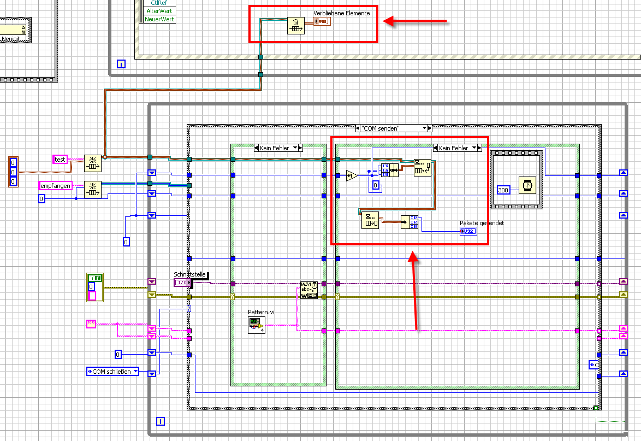Click the 0 constant above COM schließen
This screenshot has width=641, height=441.
[x=118, y=355]
